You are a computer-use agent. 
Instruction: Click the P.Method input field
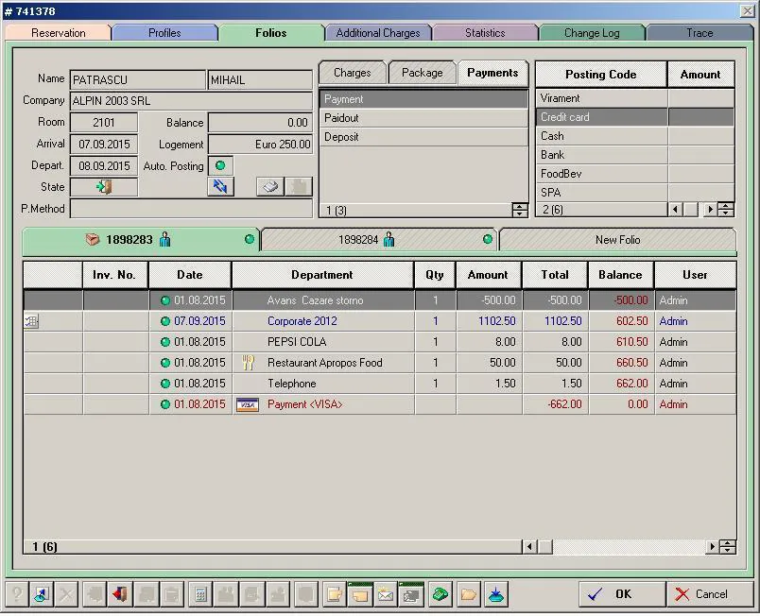[x=191, y=209]
